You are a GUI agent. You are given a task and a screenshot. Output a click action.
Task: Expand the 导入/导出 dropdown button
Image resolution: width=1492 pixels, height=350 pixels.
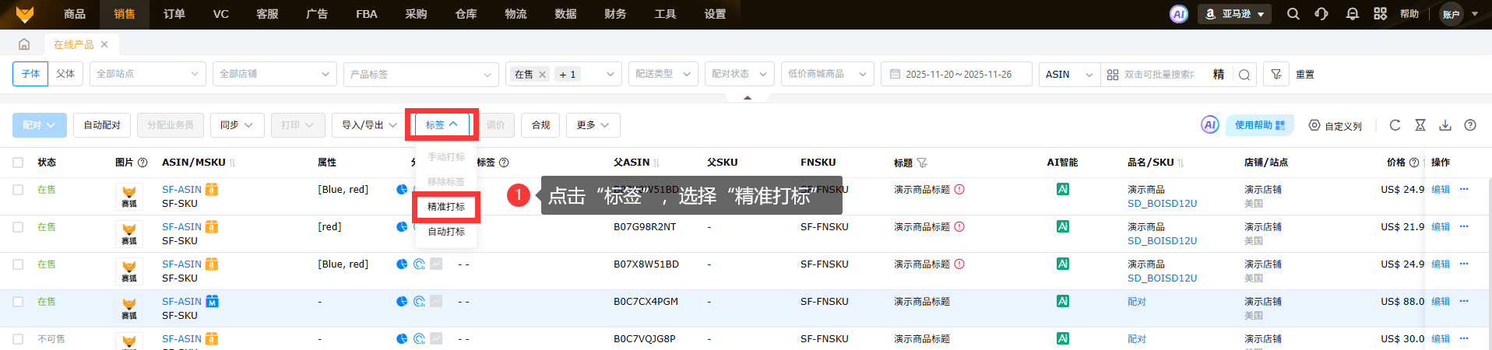(369, 125)
